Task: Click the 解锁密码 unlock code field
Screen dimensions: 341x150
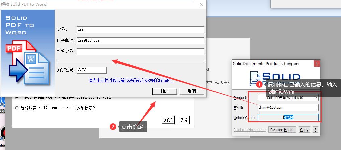Action: click(x=92, y=70)
